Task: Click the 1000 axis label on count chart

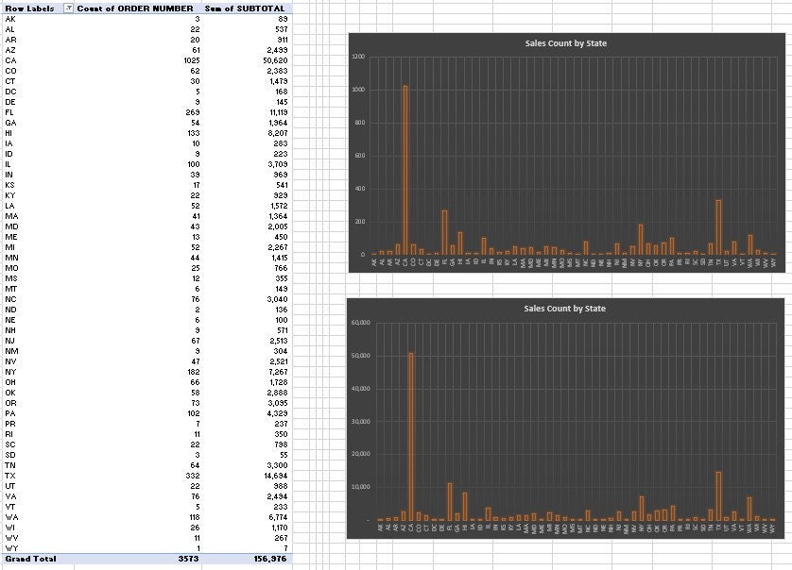Action: [358, 90]
